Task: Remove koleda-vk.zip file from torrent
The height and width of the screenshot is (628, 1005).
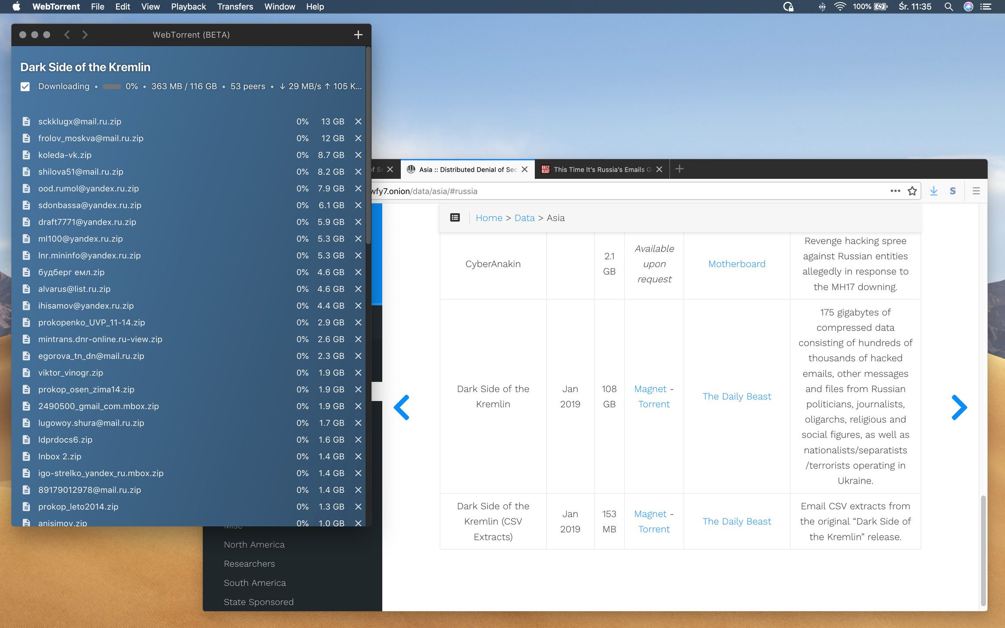Action: [x=358, y=155]
